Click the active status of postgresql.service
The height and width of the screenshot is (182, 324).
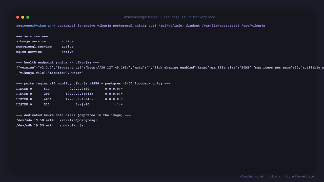click(x=68, y=47)
